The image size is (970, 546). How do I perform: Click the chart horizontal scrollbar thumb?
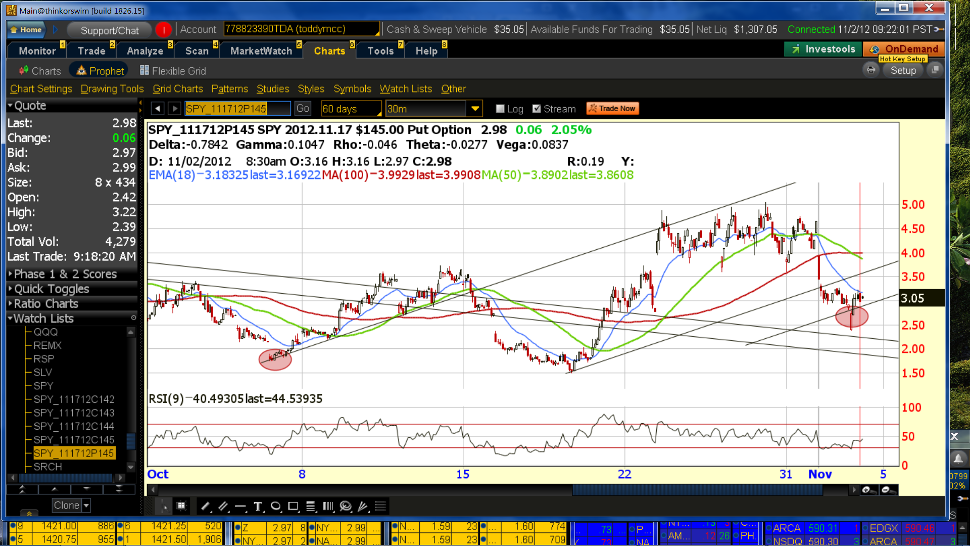[x=697, y=490]
